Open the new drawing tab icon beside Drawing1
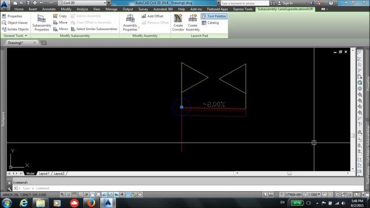370x208 pixels. (44, 43)
